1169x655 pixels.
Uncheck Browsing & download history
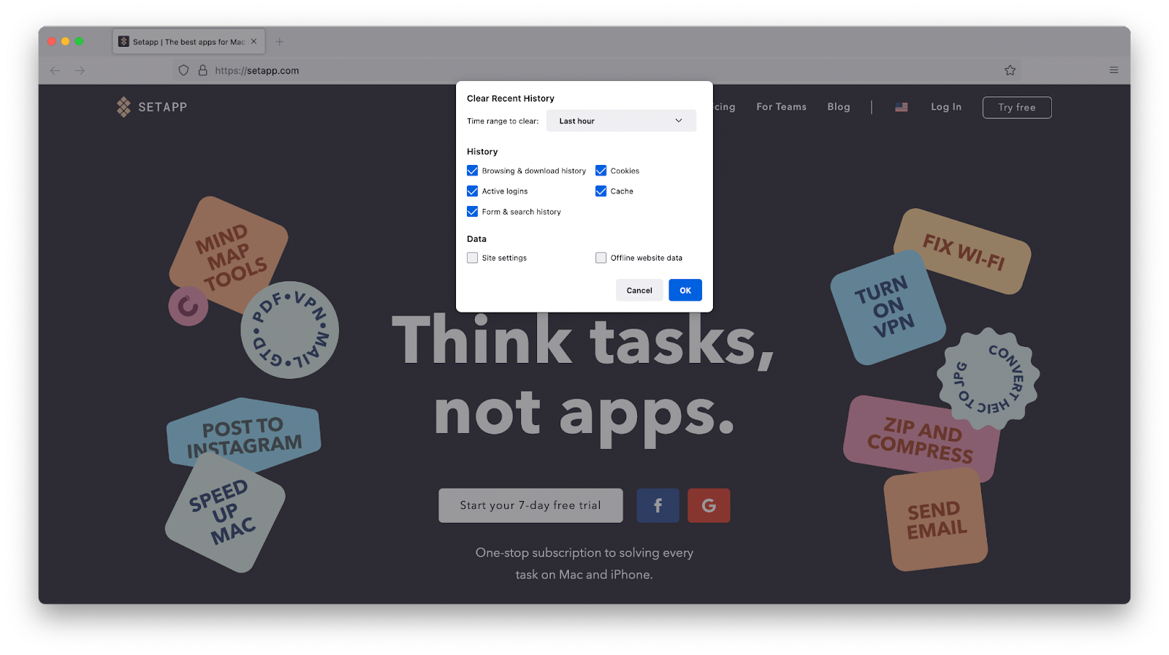coord(473,171)
